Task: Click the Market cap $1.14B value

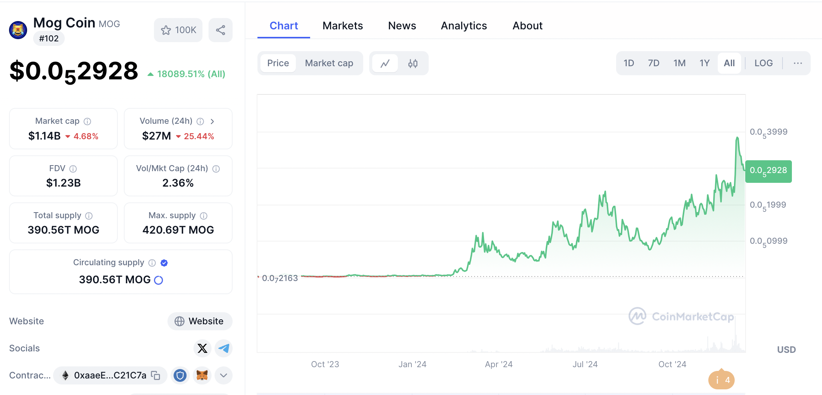Action: click(44, 136)
